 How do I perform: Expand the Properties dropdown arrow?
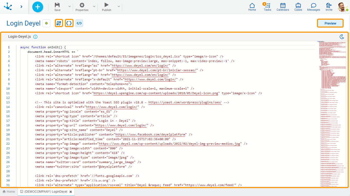point(94,6)
